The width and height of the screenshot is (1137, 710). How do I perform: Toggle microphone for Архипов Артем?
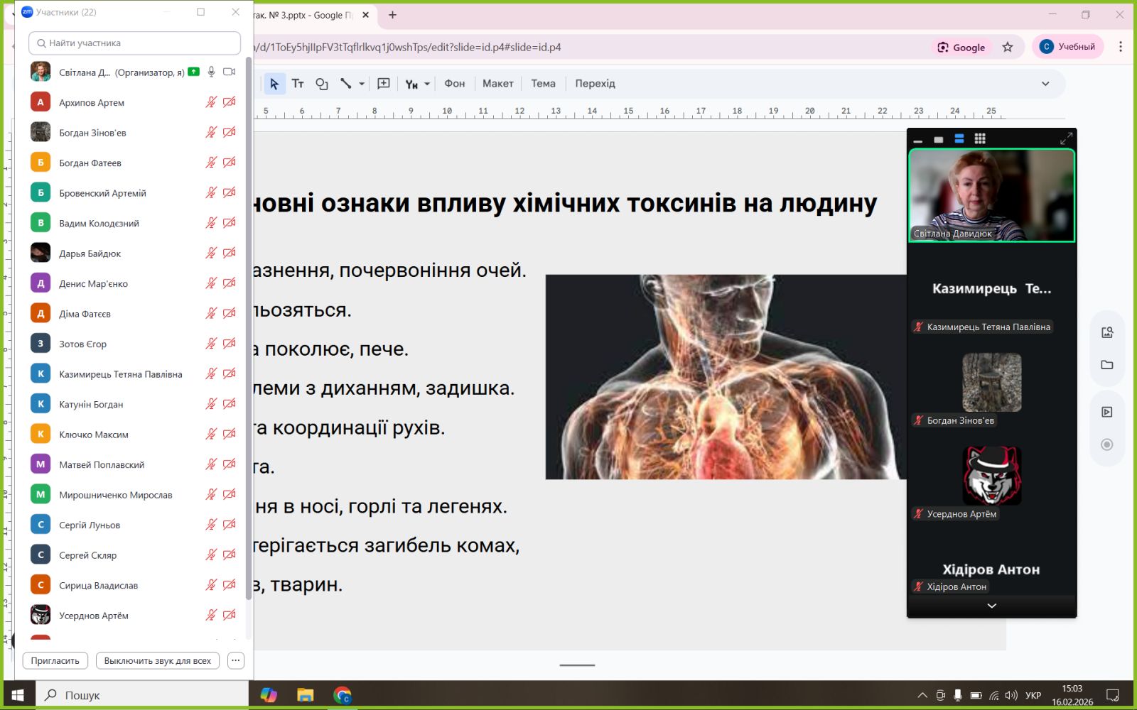point(211,102)
